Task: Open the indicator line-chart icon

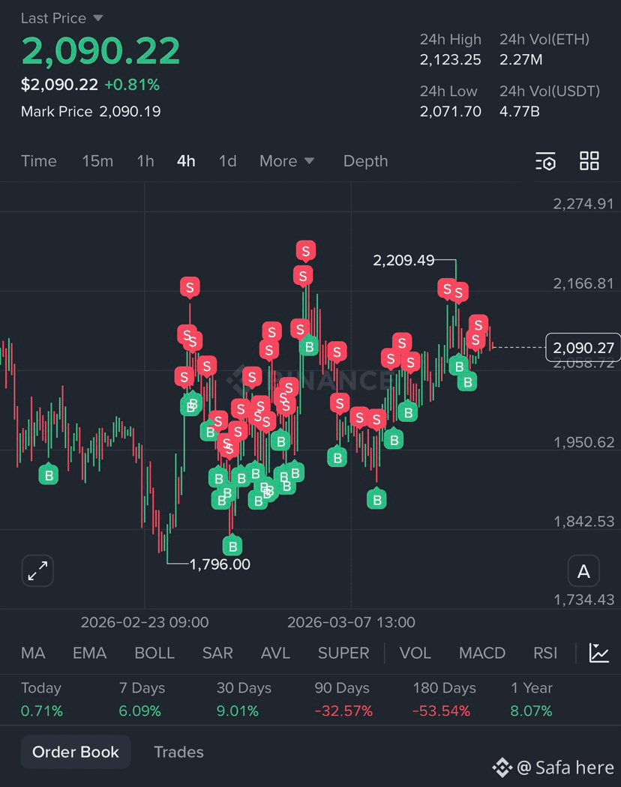Action: pyautogui.click(x=599, y=653)
